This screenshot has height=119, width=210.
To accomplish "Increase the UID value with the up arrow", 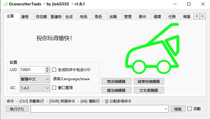I will click(x=47, y=68).
